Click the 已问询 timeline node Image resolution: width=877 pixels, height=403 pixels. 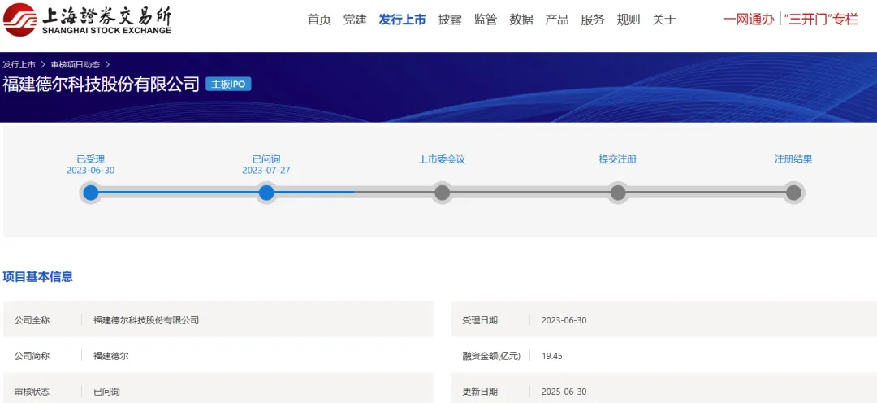[266, 193]
